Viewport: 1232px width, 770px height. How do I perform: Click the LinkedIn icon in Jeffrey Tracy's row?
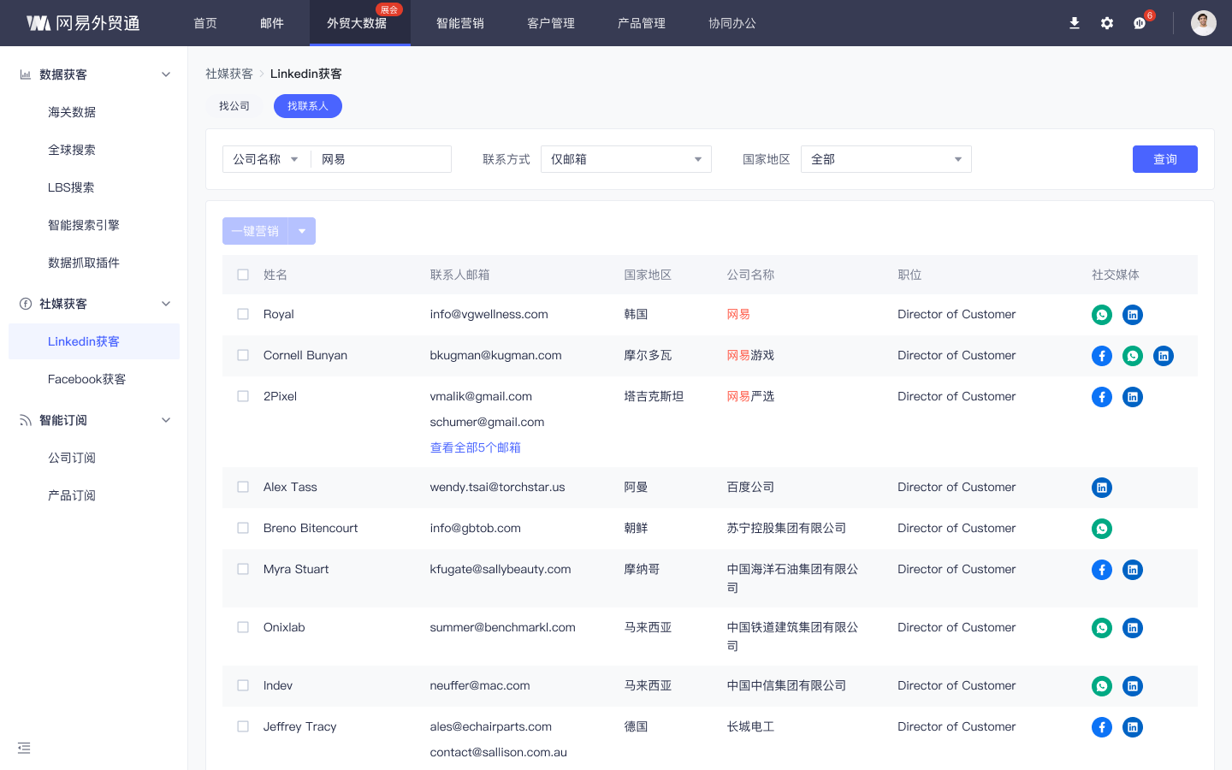pos(1133,727)
